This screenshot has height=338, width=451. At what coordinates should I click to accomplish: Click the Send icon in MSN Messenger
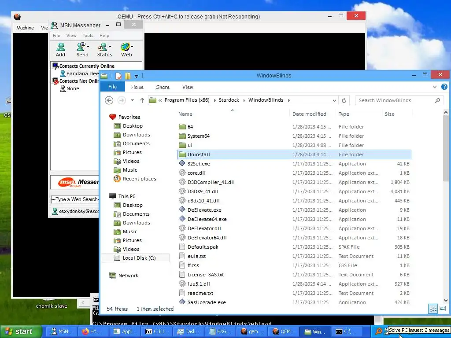tap(81, 47)
